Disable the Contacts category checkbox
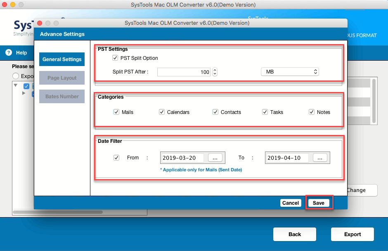Image resolution: width=388 pixels, height=251 pixels. point(215,112)
